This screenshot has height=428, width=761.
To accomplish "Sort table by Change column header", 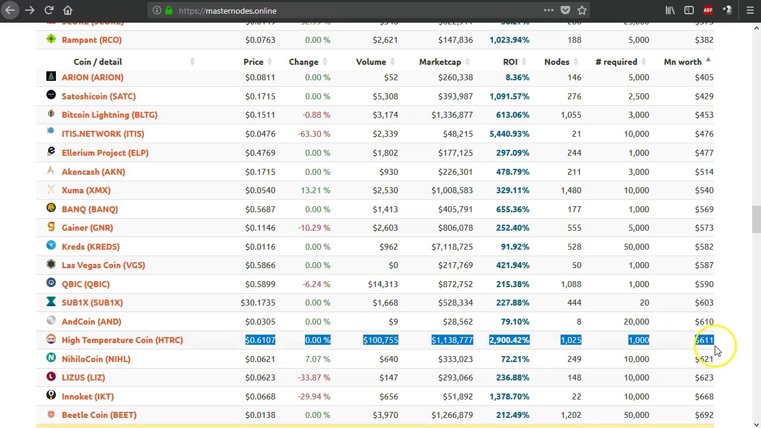I will click(304, 62).
